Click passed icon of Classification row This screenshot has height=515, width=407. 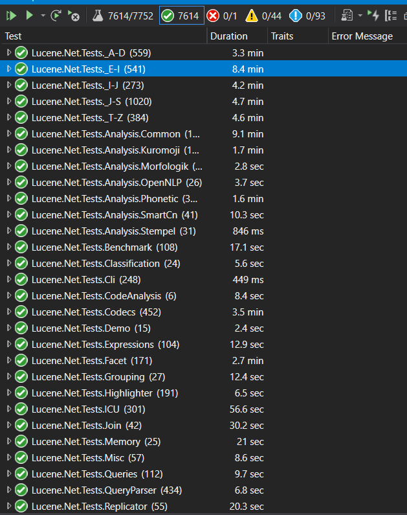[x=21, y=264]
